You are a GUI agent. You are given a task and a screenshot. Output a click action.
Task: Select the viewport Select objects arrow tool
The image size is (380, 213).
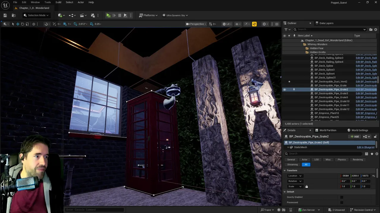pos(13,24)
